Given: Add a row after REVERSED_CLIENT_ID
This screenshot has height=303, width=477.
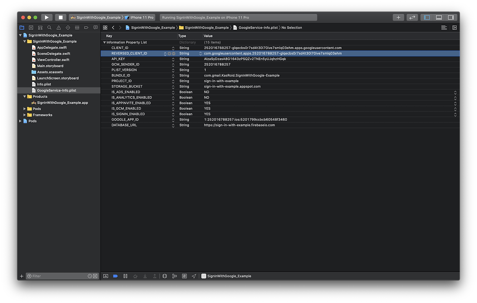Looking at the screenshot, I should click(169, 54).
